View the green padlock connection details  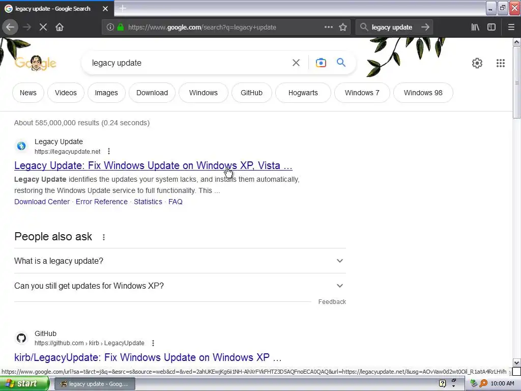(x=121, y=27)
